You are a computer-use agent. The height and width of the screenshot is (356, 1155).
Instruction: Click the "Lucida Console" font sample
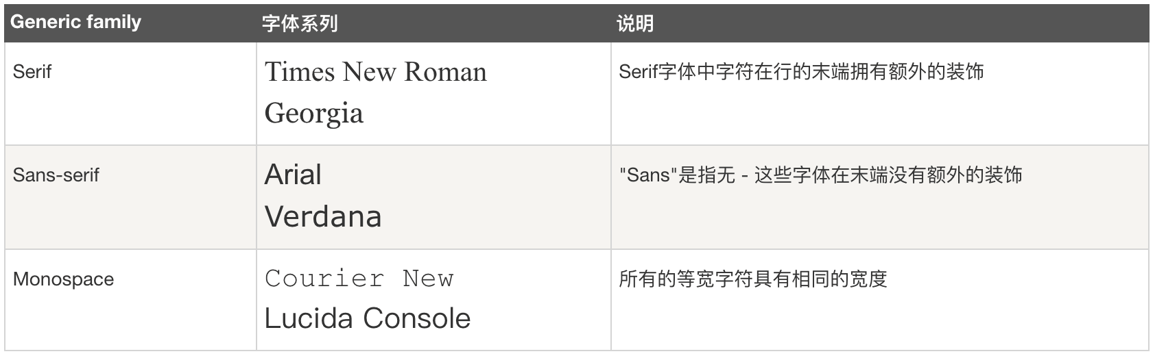(x=367, y=318)
